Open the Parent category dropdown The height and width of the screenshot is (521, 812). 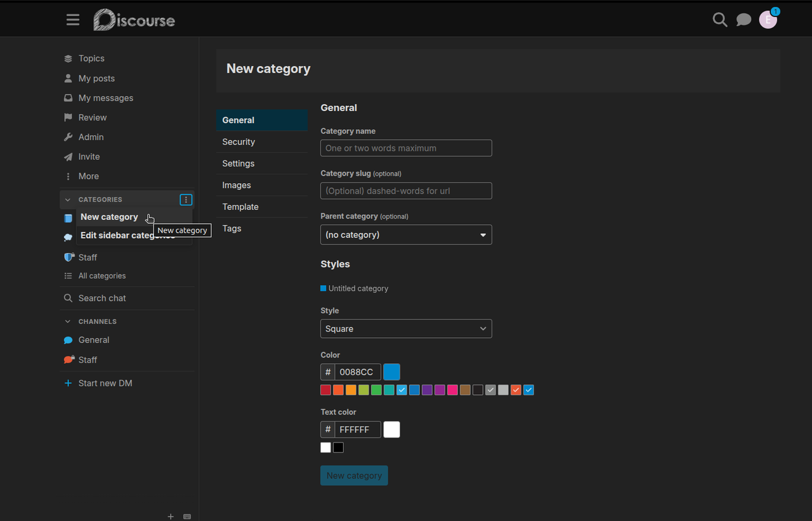click(406, 235)
